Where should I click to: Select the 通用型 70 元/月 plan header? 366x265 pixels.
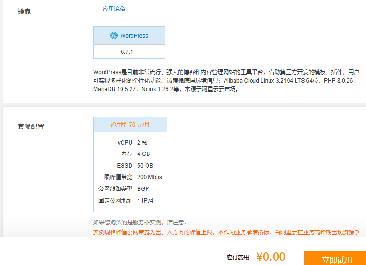pyautogui.click(x=130, y=125)
